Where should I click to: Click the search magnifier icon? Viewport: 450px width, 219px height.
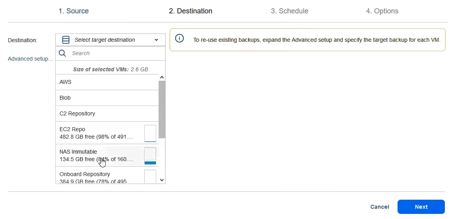click(62, 53)
